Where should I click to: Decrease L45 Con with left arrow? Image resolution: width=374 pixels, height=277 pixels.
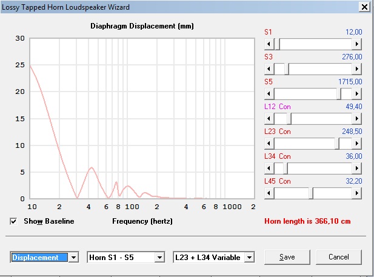269,193
